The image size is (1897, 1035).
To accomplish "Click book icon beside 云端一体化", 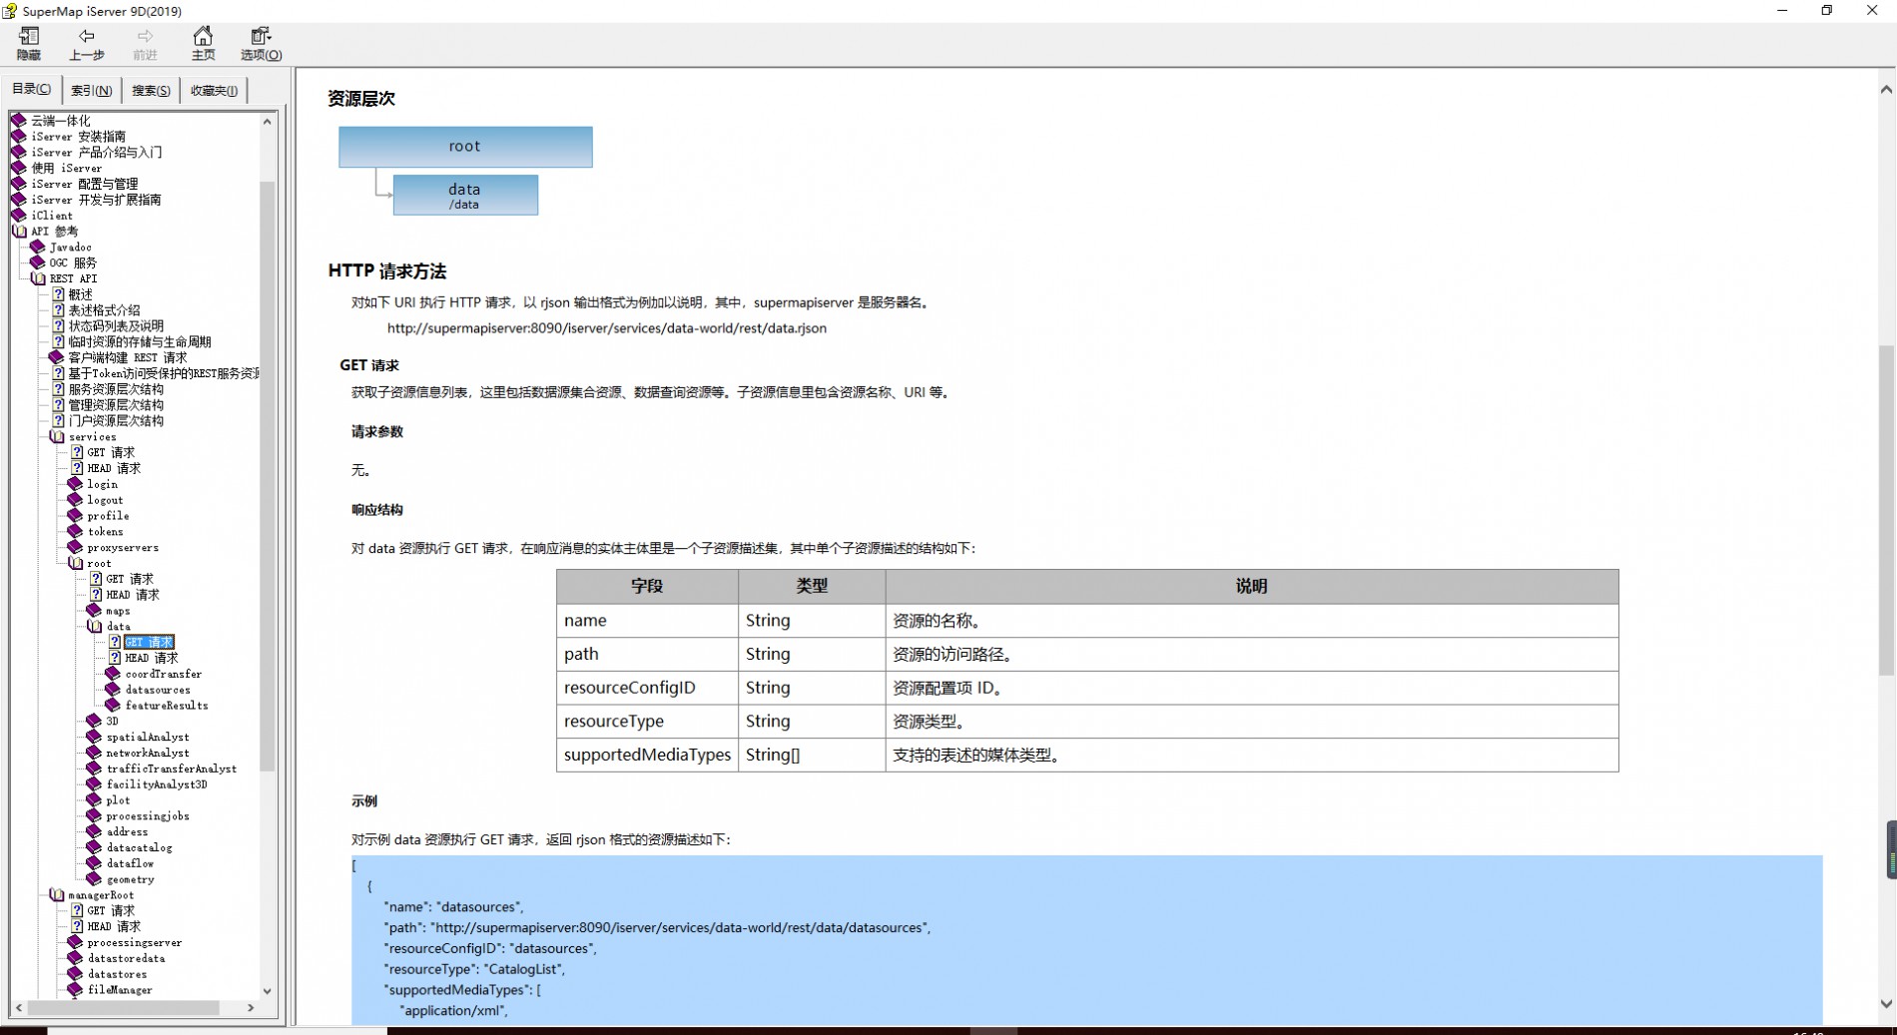I will (x=18, y=121).
